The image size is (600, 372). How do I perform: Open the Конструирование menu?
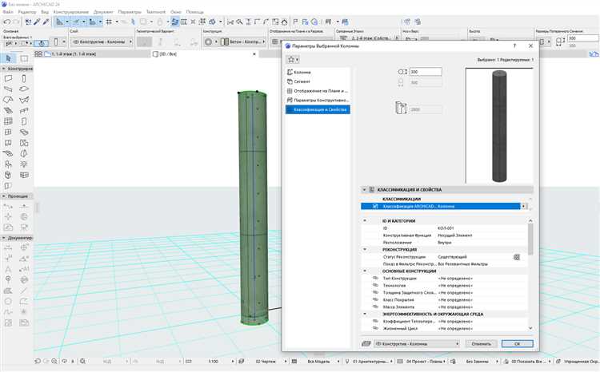tap(70, 12)
